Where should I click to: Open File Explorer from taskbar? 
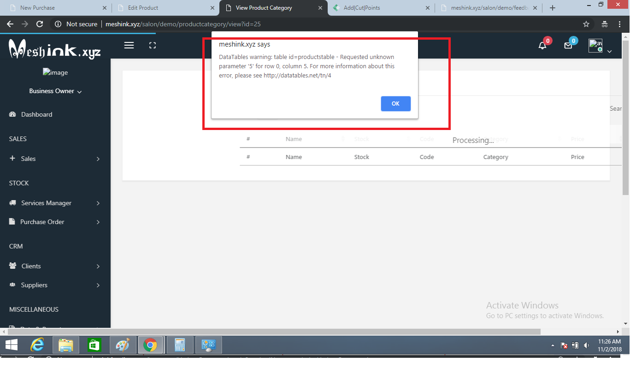[x=66, y=344]
